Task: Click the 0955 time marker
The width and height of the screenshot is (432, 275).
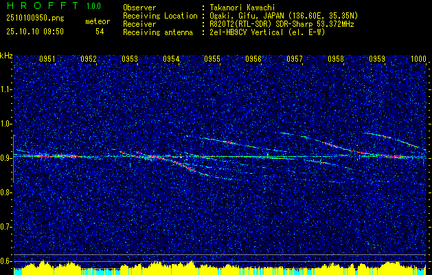Action: (212, 59)
